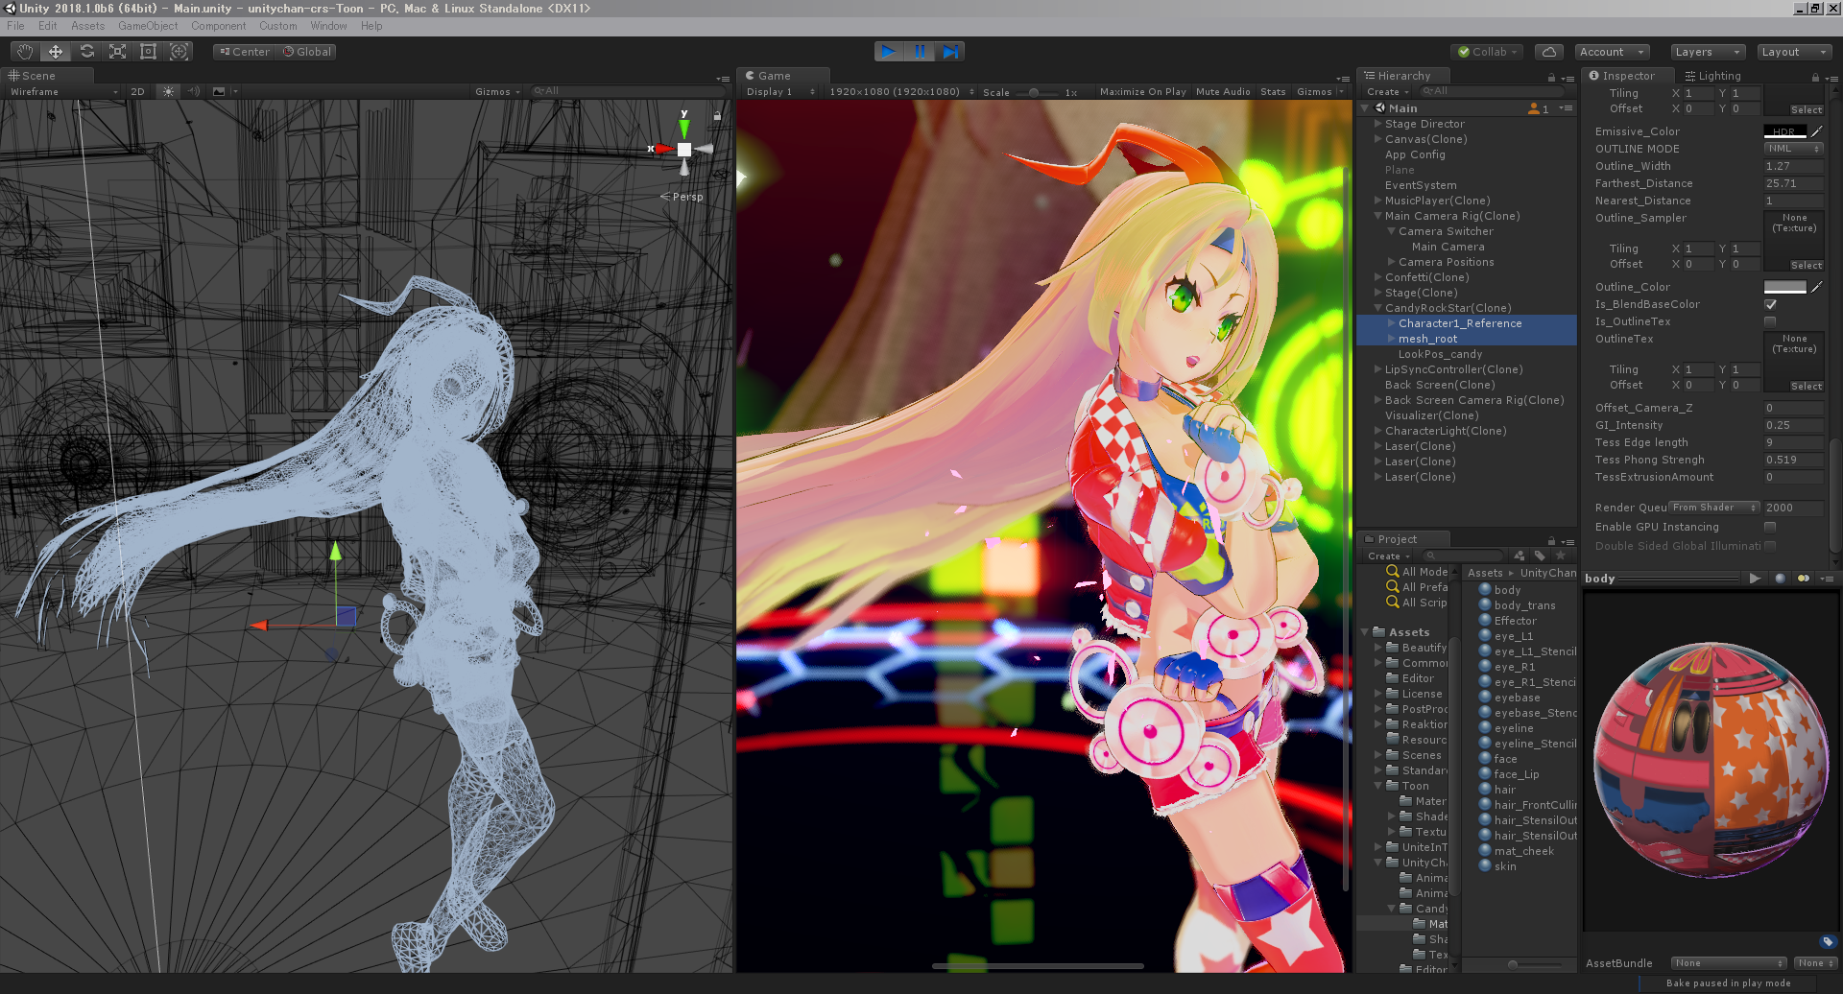The image size is (1843, 994).
Task: Select Main Camera in Hierarchy
Action: coord(1448,247)
